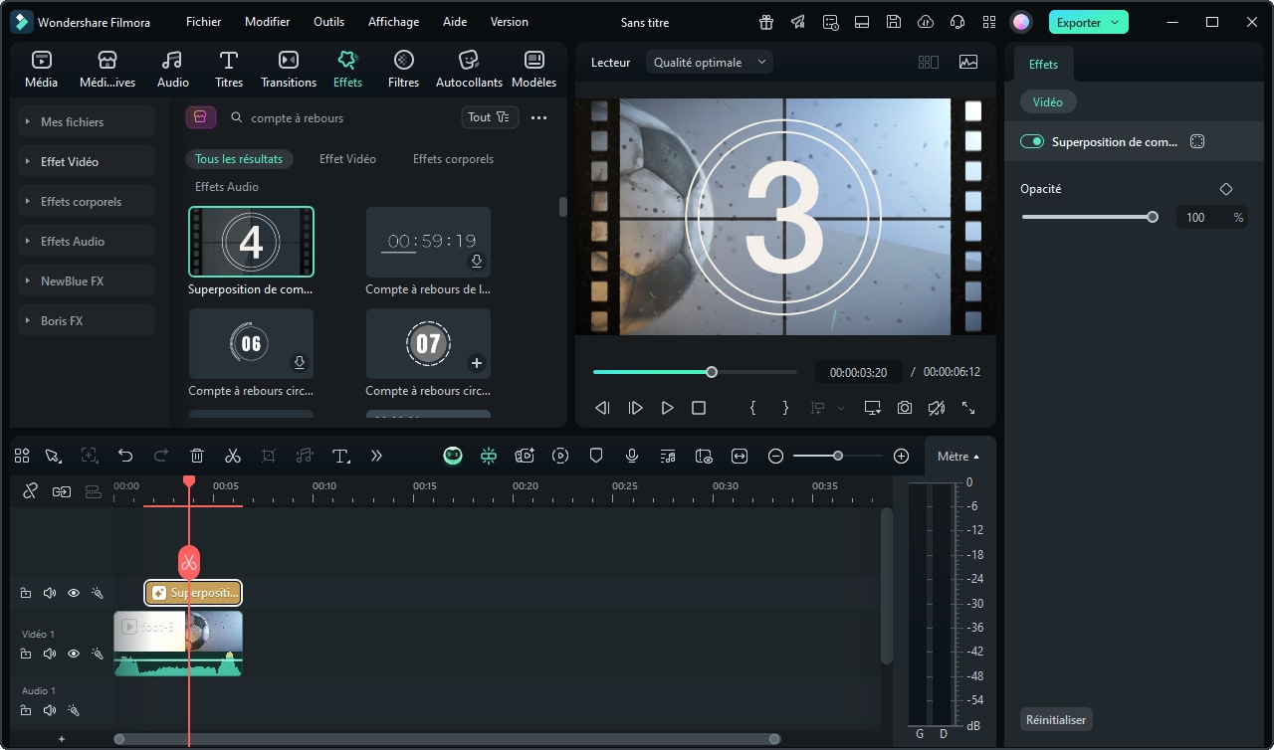Expand Boris FX category
Screen dimensions: 1274x750
click(88, 320)
